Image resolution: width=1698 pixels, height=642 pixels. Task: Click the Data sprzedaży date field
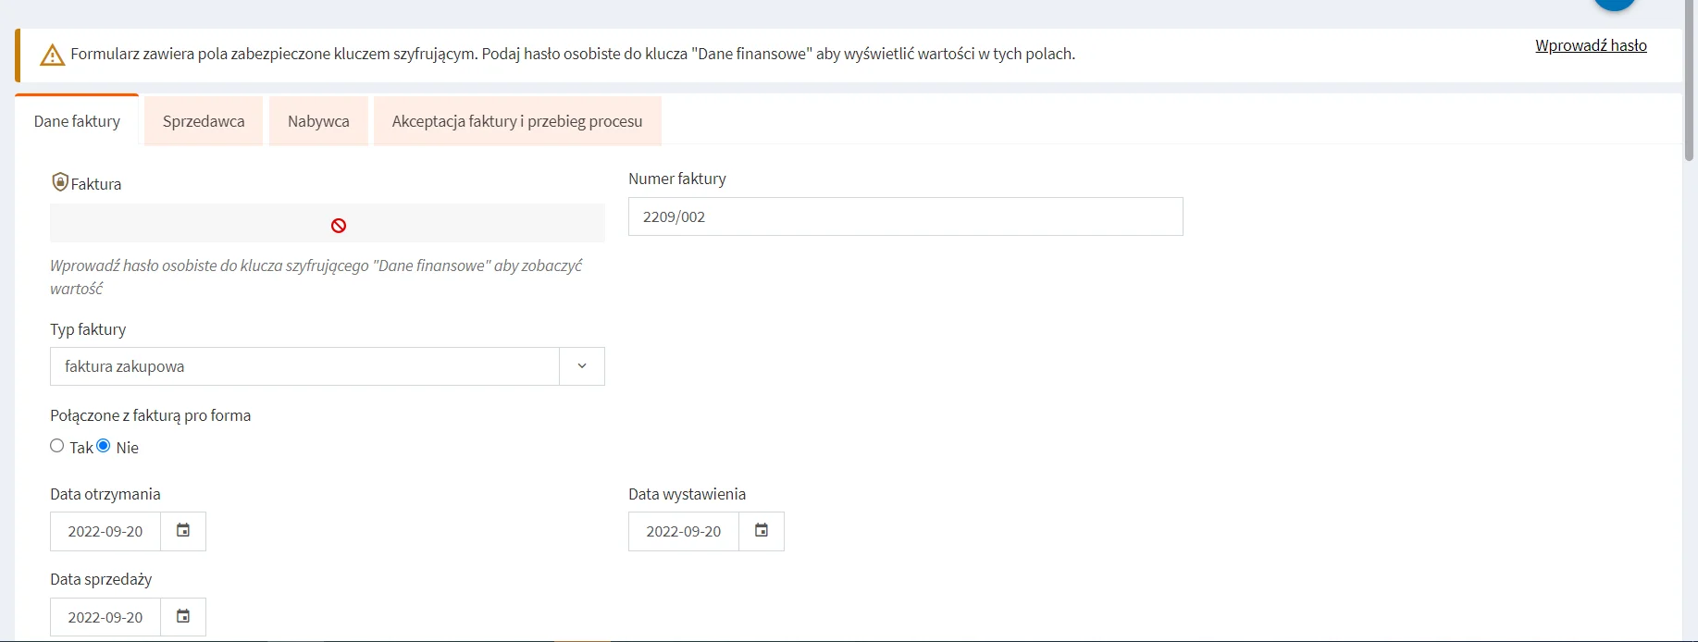[x=105, y=617]
